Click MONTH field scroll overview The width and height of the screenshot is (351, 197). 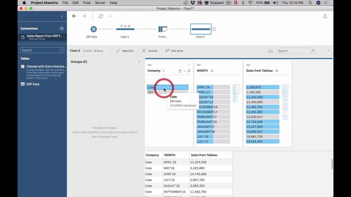[x=236, y=94]
